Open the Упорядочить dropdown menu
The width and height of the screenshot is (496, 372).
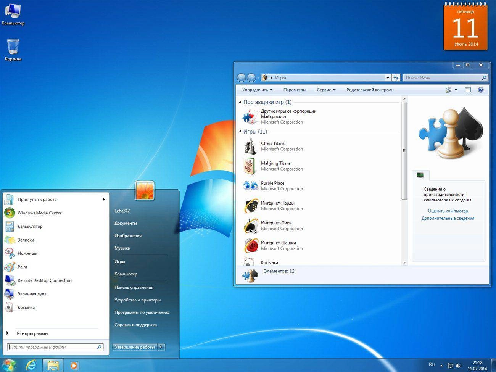[257, 90]
